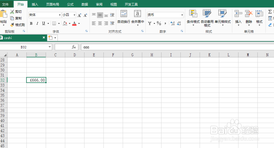274x148 pixels.
Task: Click the upper indent icon in alignment group
Action: pos(112,15)
